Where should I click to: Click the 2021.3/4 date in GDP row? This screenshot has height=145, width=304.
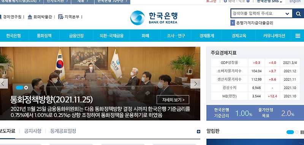click(290, 62)
